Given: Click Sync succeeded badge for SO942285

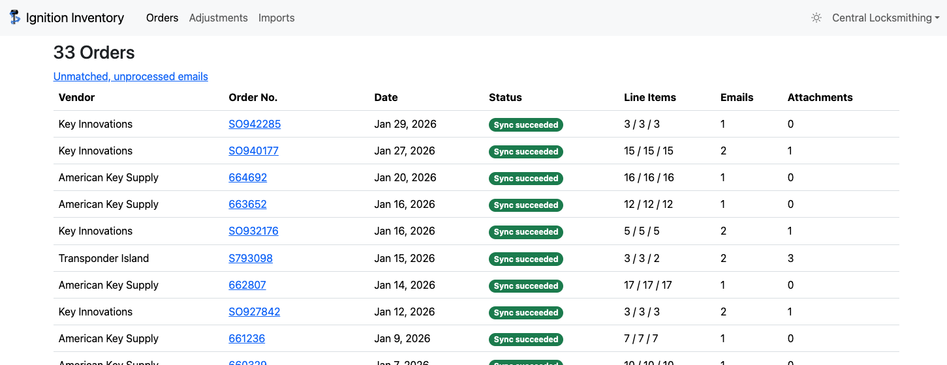Looking at the screenshot, I should pyautogui.click(x=525, y=124).
